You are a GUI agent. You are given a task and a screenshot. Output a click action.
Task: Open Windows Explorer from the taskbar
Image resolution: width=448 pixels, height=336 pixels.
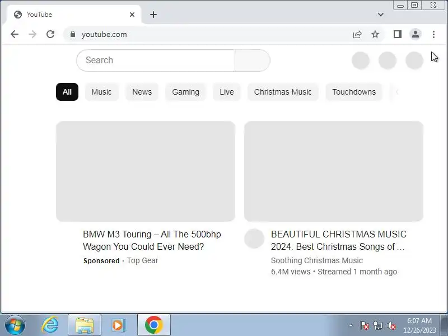pyautogui.click(x=85, y=325)
